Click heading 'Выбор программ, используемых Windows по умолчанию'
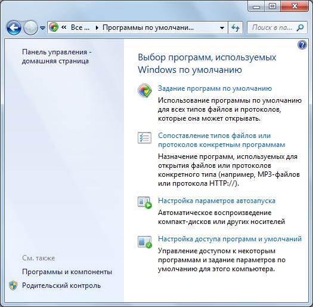 pos(207,63)
